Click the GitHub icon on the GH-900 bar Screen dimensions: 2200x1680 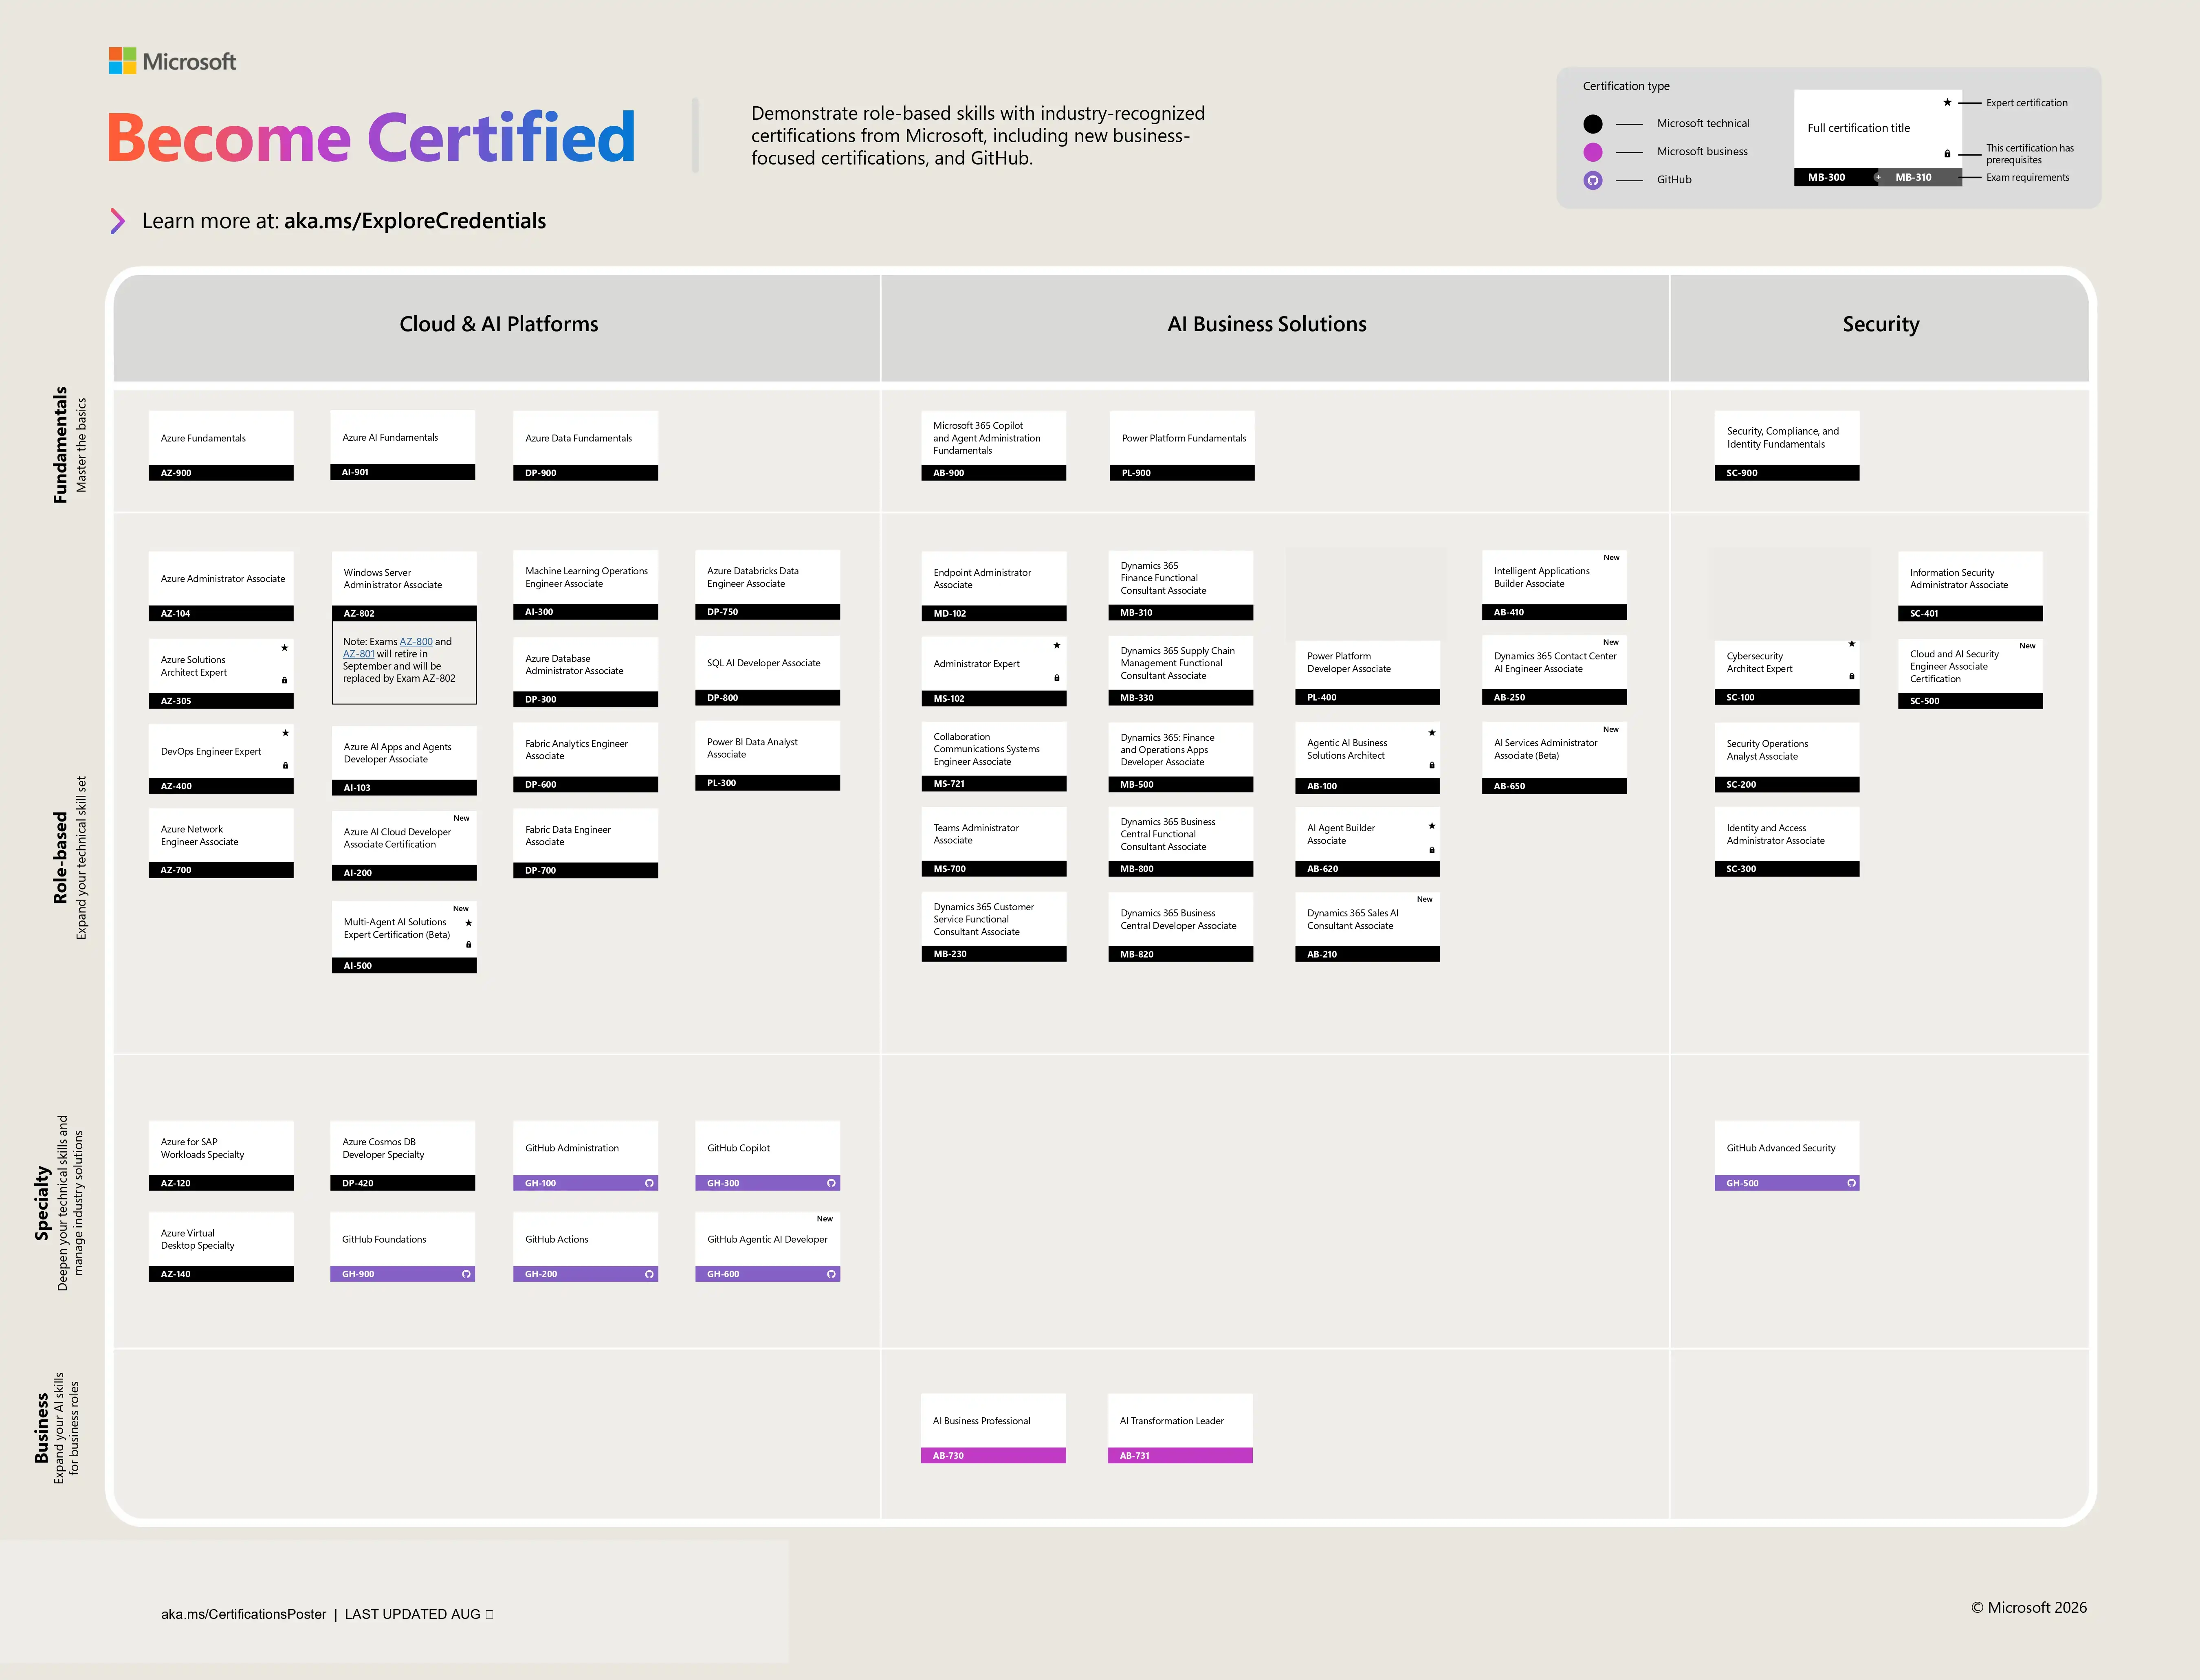tap(466, 1274)
